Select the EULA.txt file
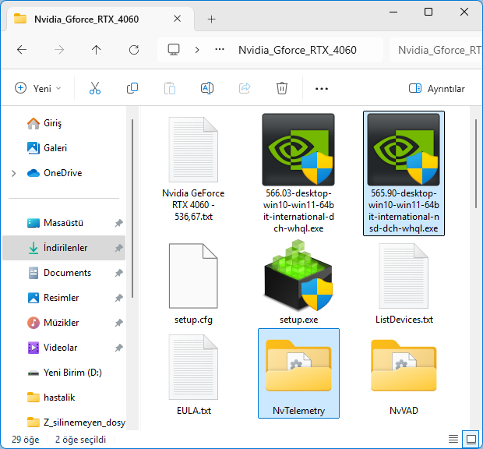Image resolution: width=483 pixels, height=449 pixels. [x=193, y=374]
